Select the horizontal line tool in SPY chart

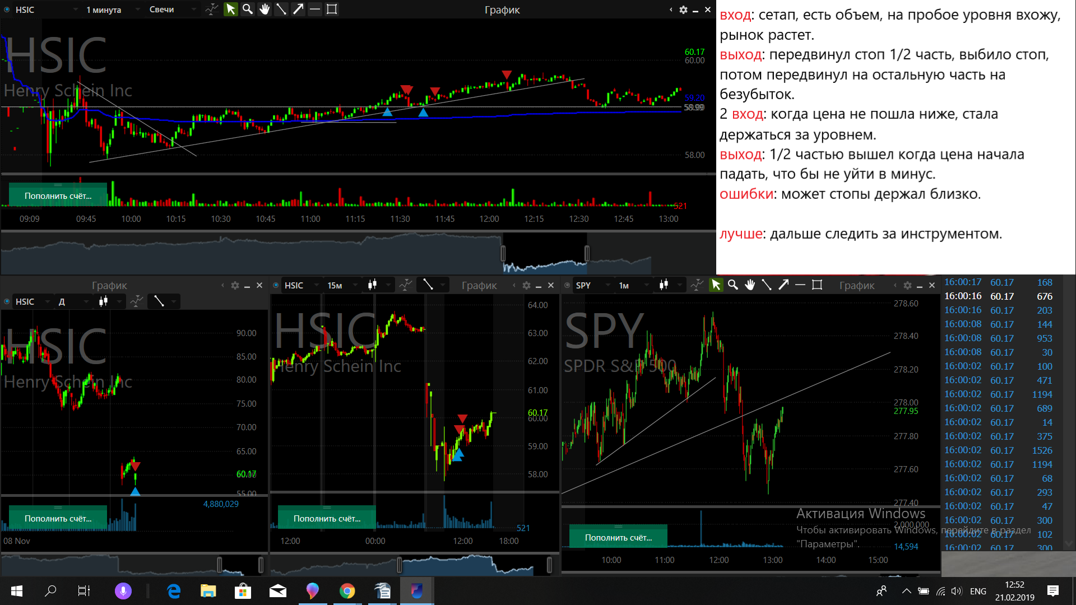(x=800, y=285)
